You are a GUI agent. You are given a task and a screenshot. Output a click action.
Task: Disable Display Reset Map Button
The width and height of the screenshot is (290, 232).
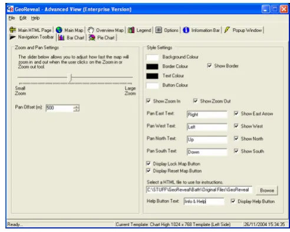[149, 171]
